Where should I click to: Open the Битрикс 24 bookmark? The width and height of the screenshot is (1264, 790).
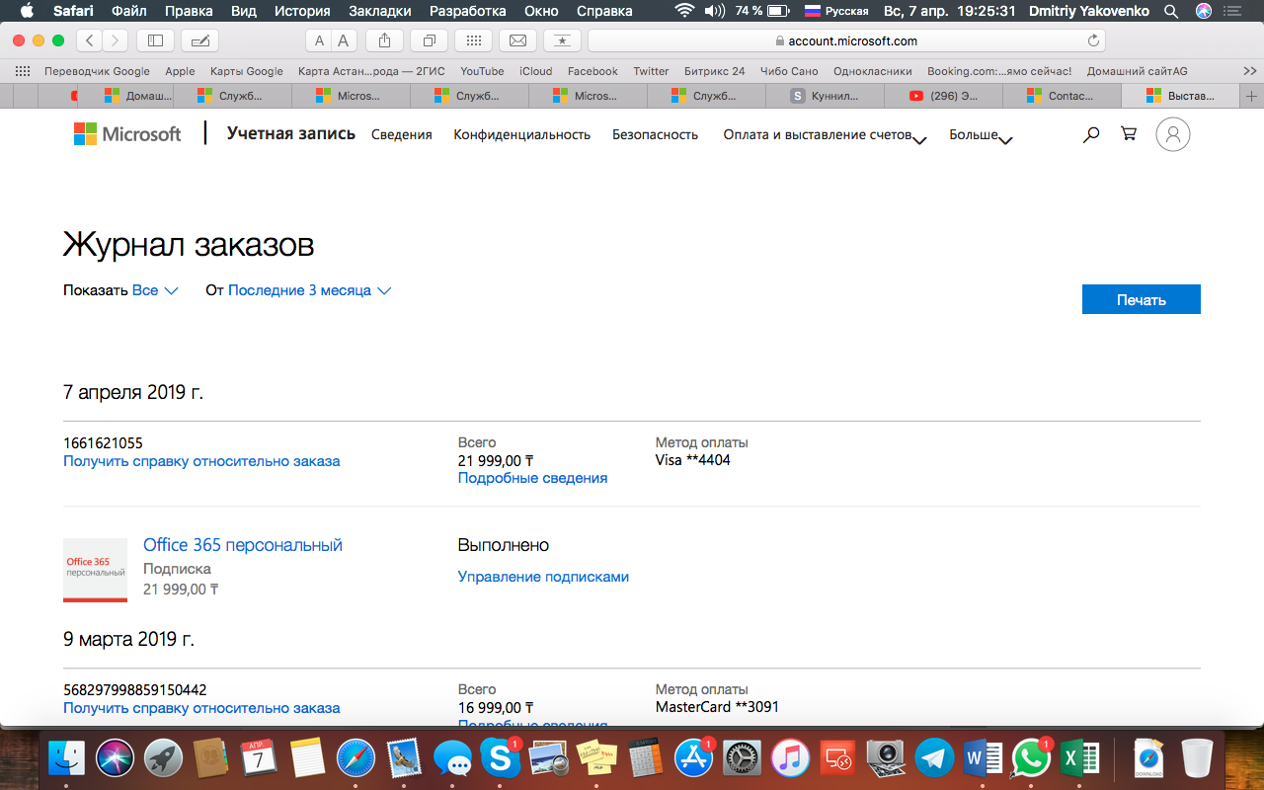(x=715, y=71)
